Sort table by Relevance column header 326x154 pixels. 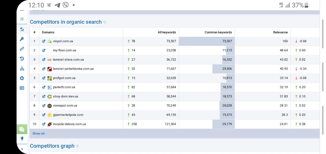[280, 32]
